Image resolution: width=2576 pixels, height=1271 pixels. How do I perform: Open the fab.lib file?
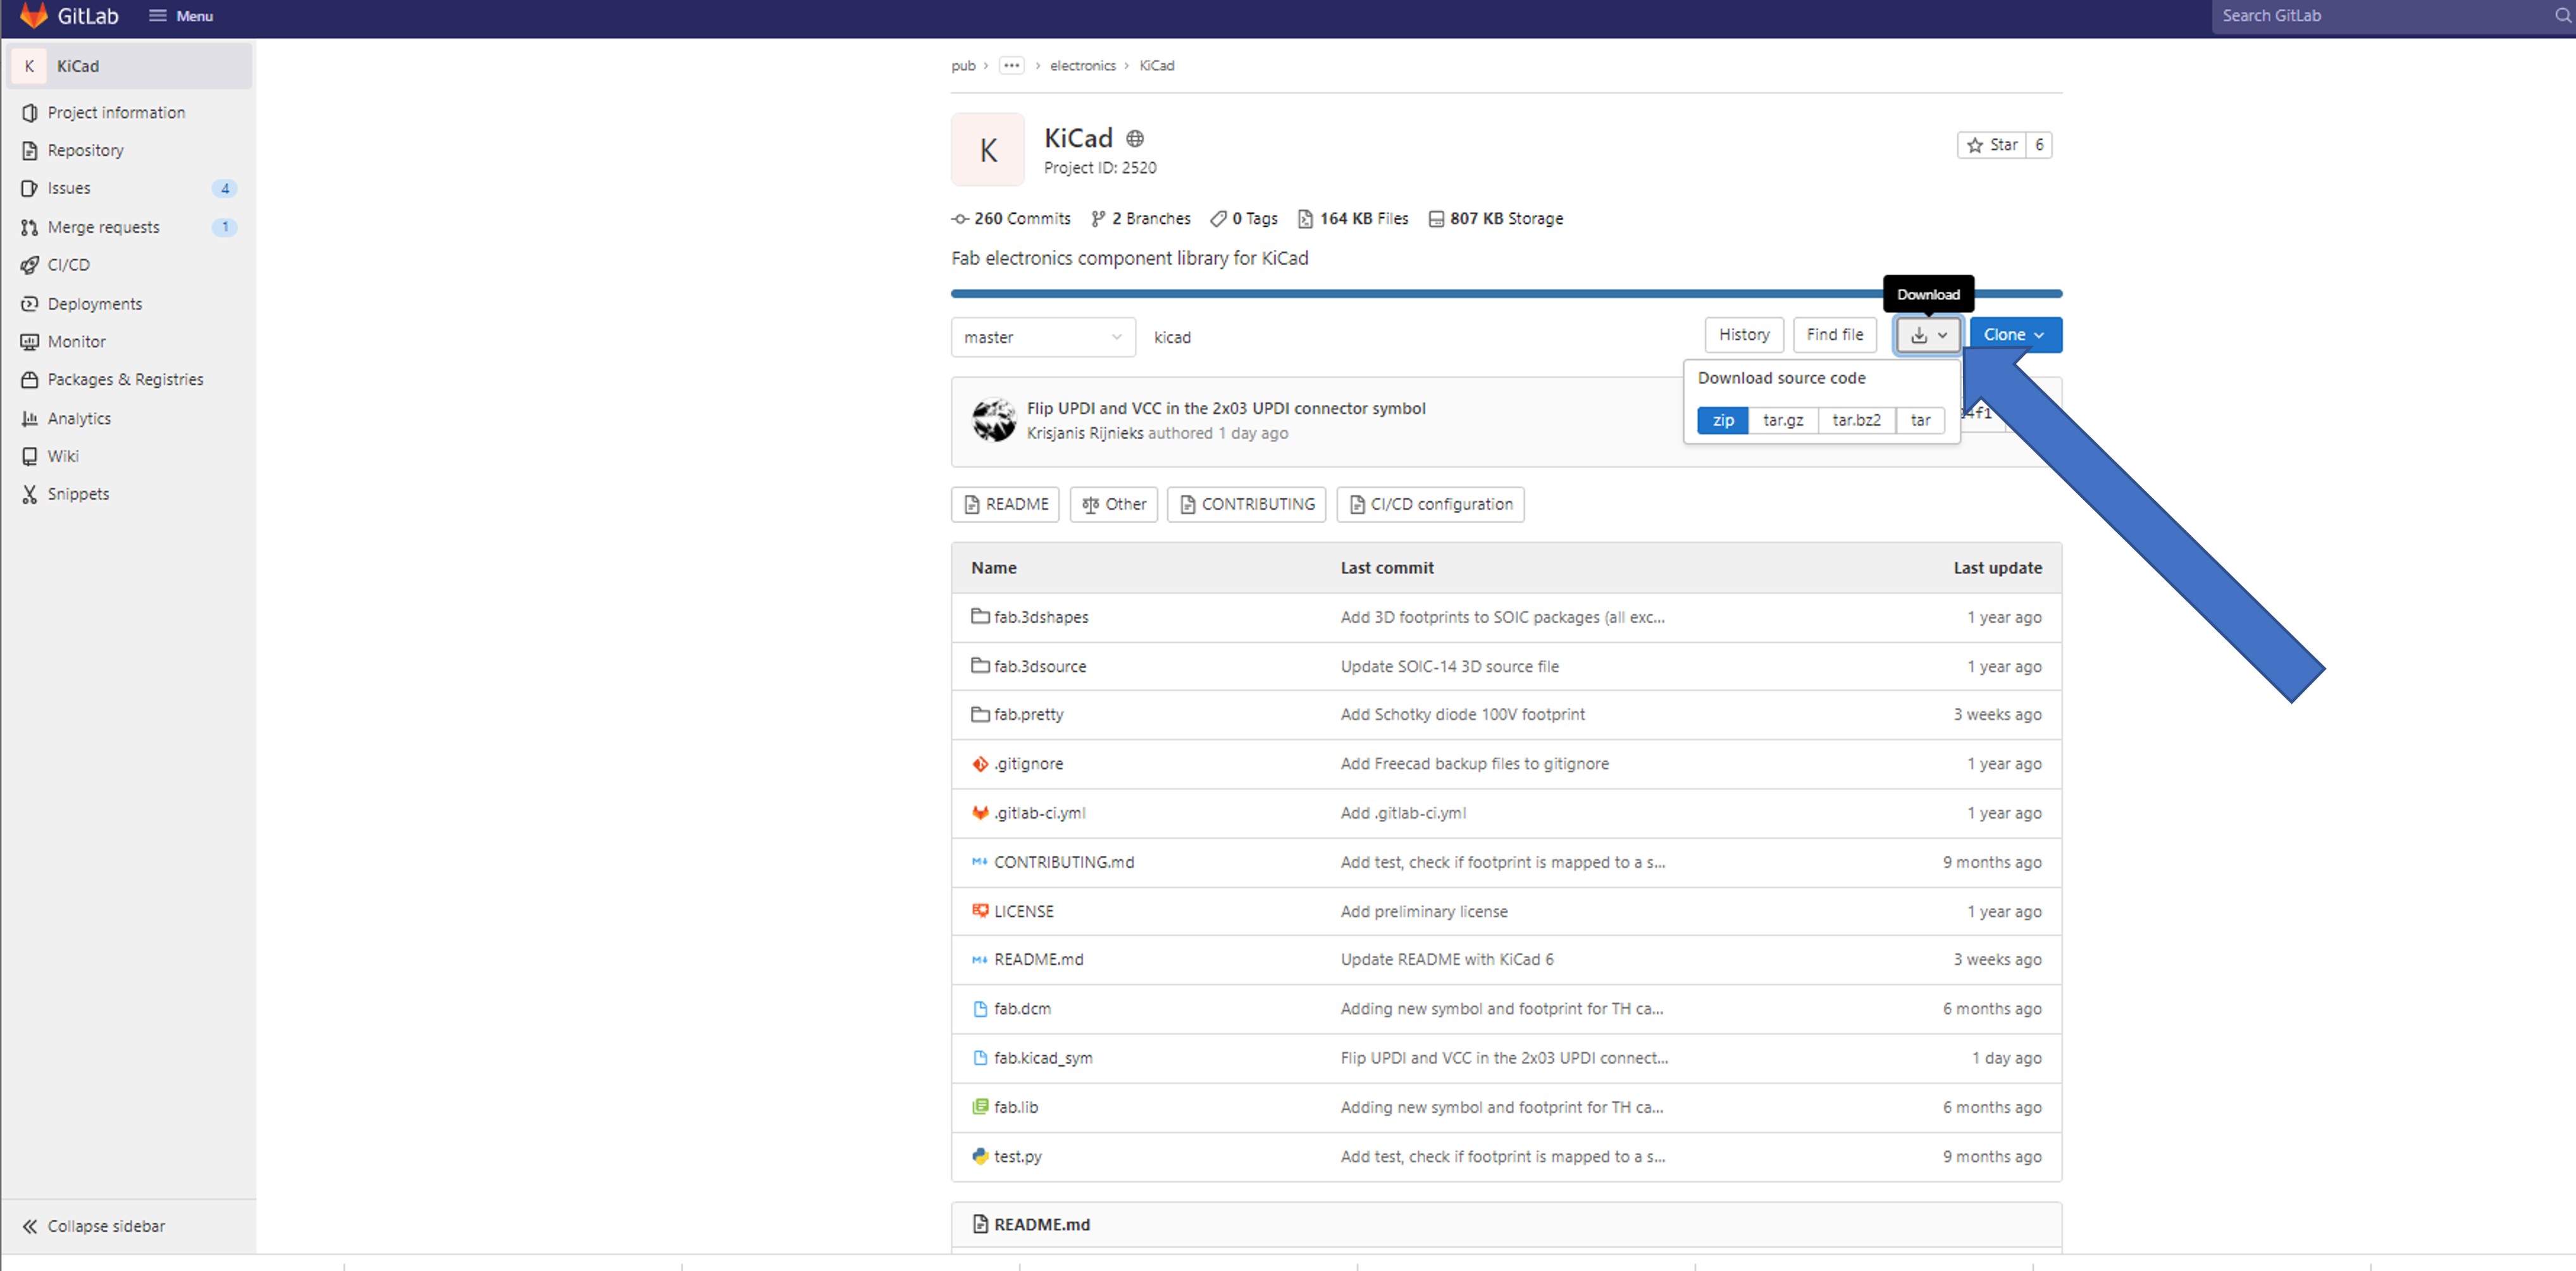coord(1015,1108)
